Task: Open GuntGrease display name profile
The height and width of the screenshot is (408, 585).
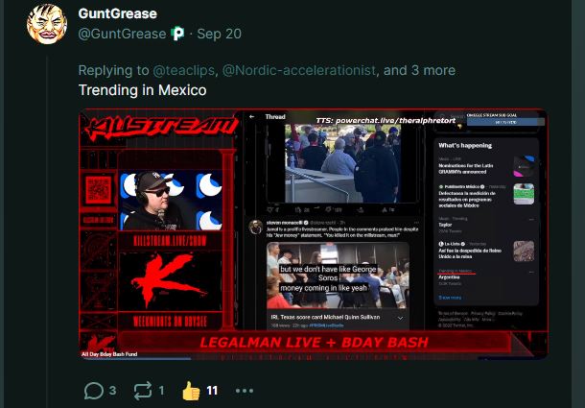Action: tap(118, 13)
